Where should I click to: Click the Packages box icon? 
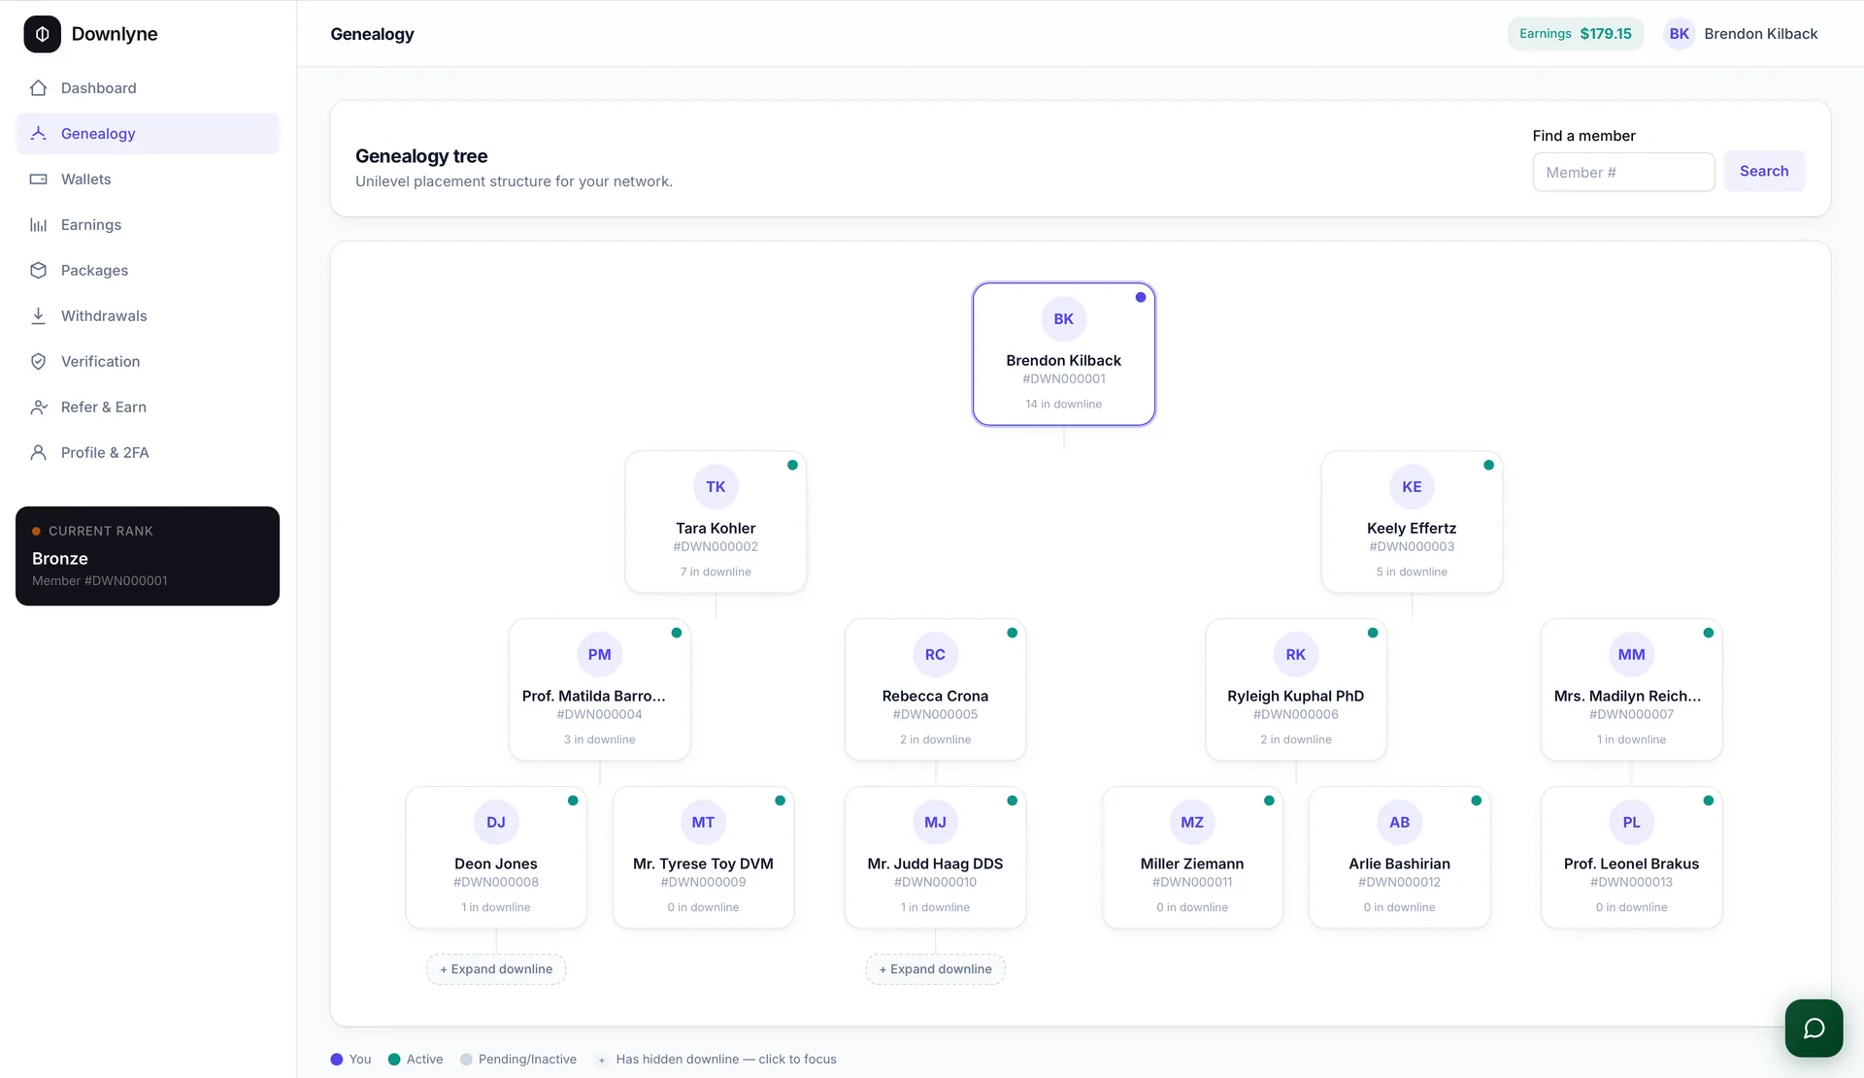(39, 271)
